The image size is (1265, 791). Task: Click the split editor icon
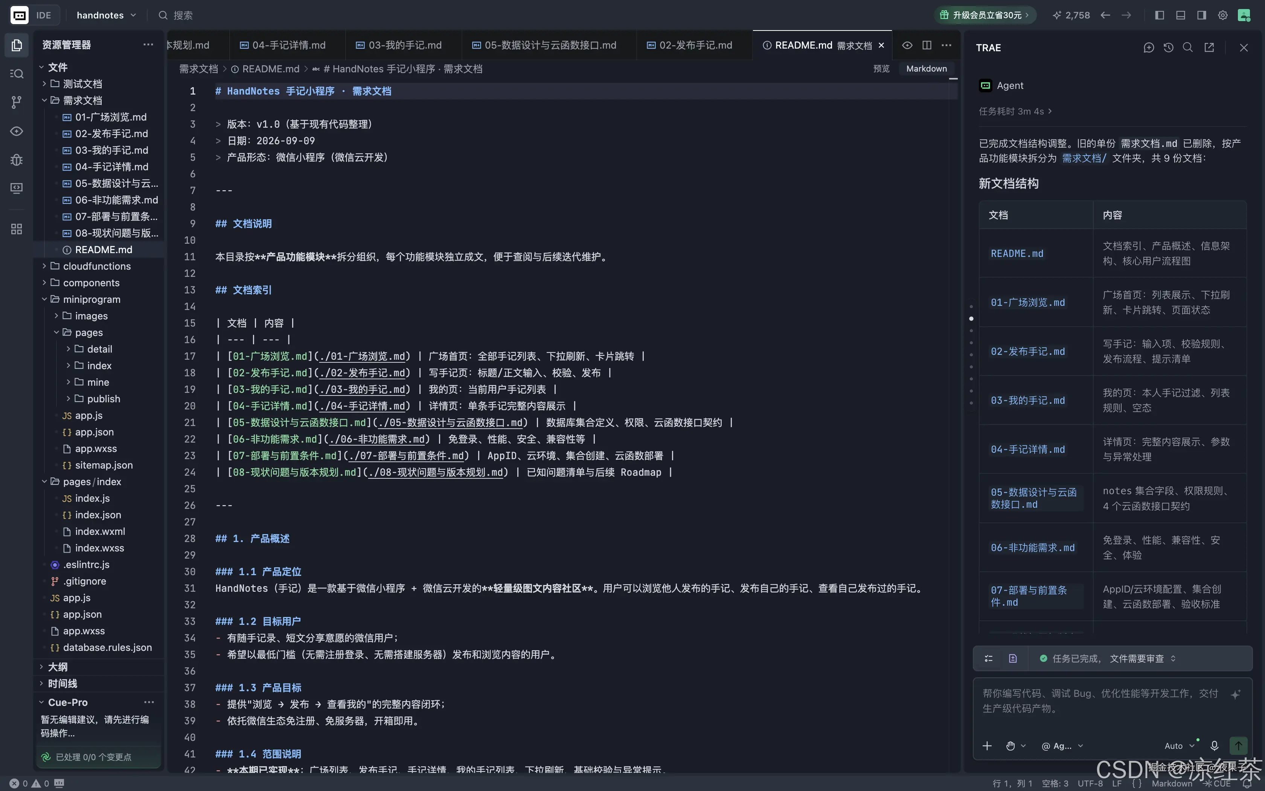click(x=927, y=45)
